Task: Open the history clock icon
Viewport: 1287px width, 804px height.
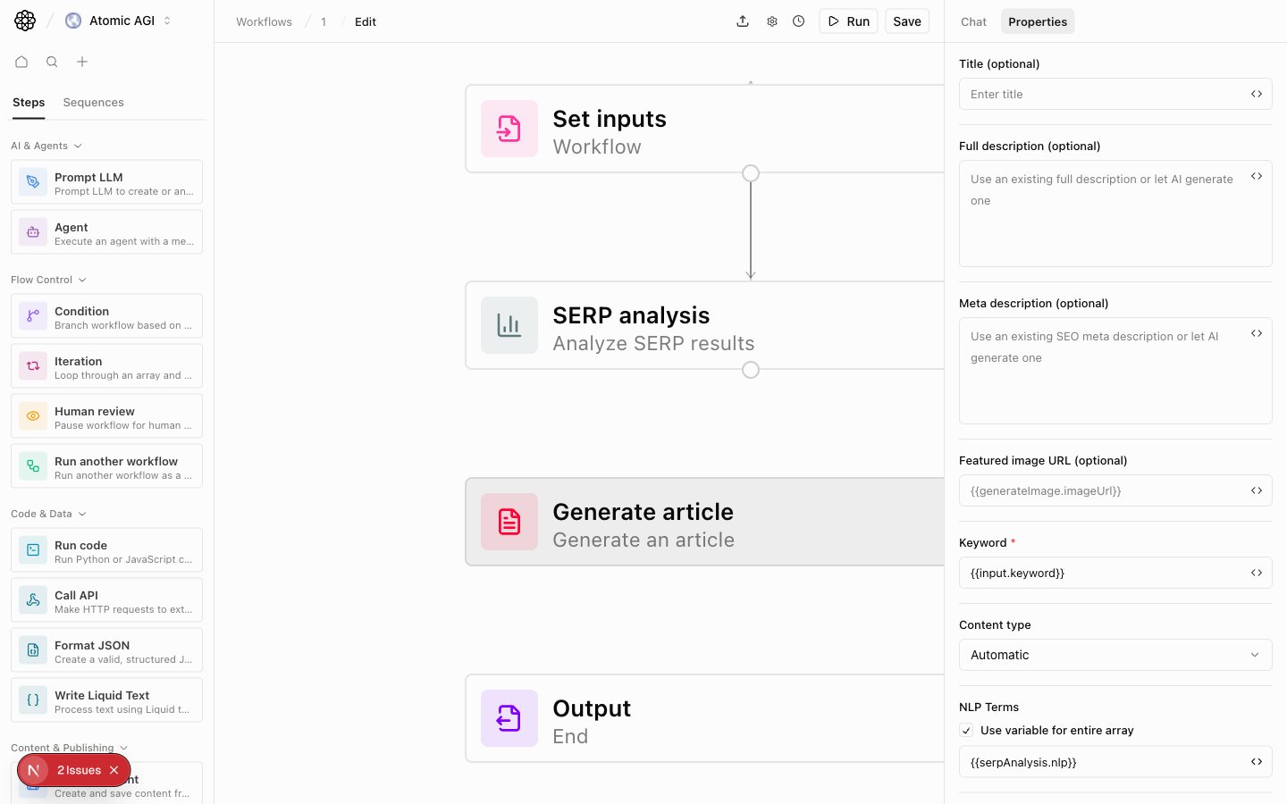Action: pyautogui.click(x=799, y=21)
